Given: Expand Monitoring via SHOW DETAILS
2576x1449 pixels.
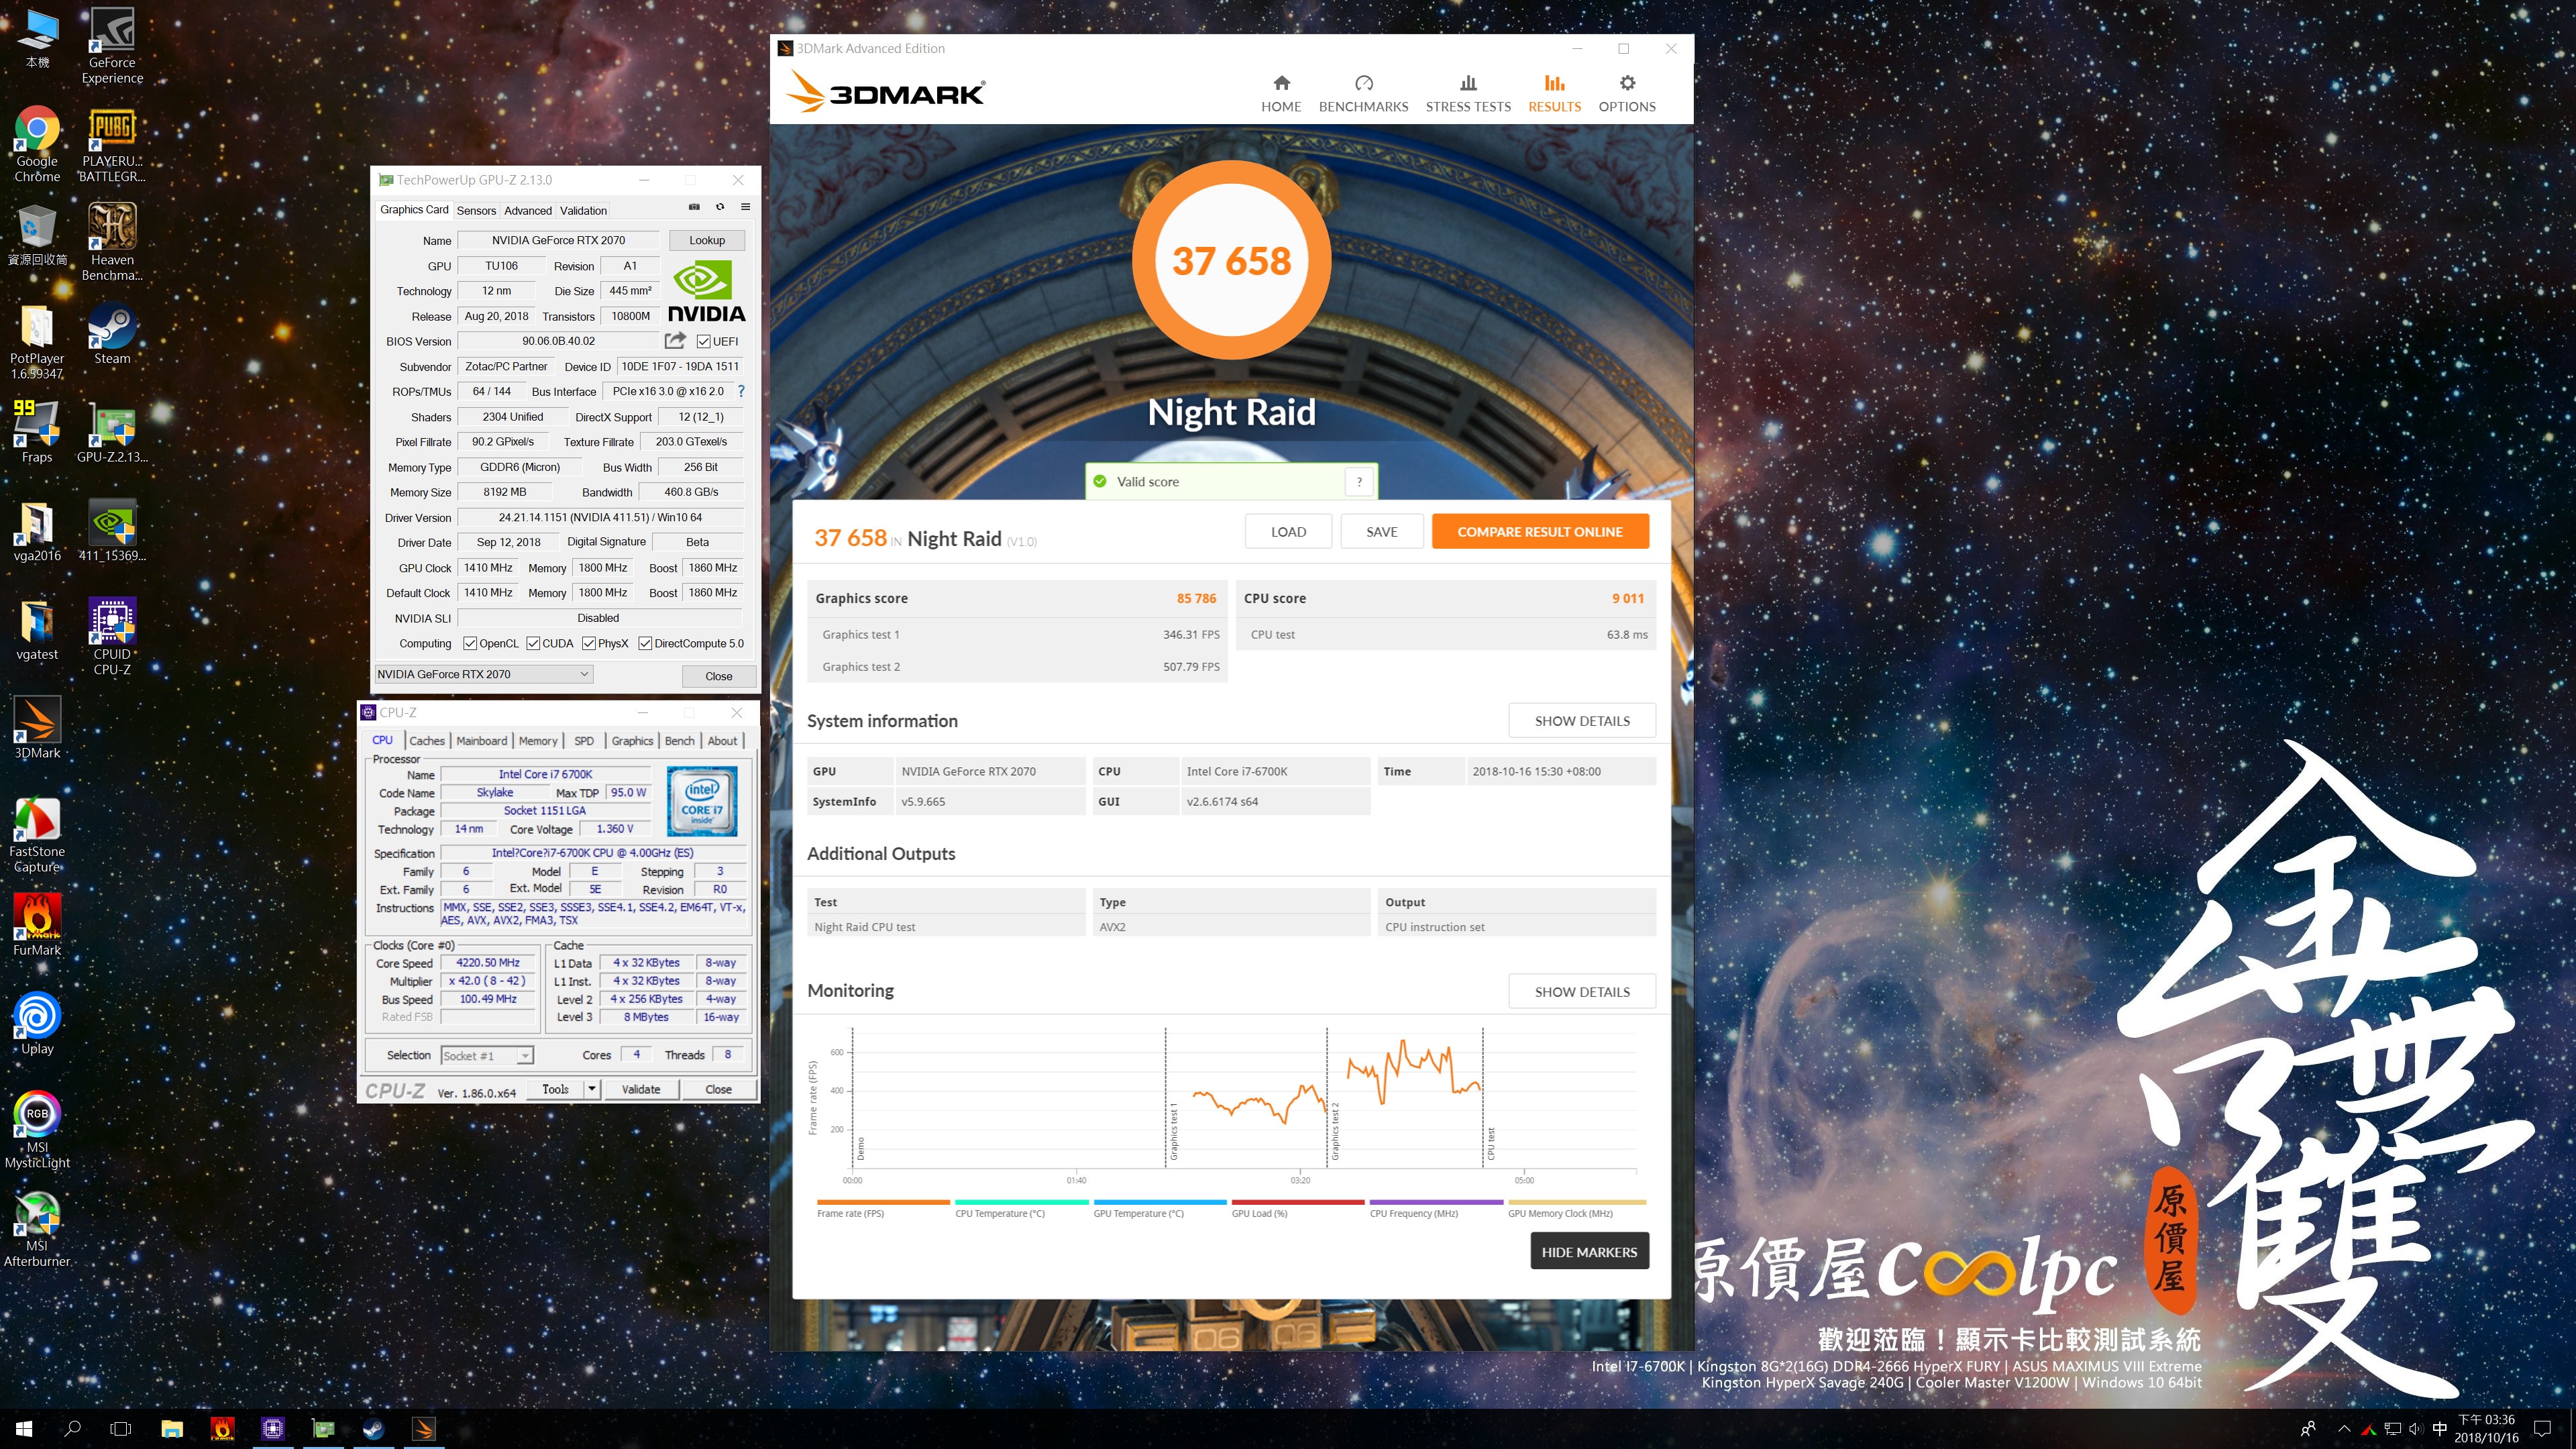Looking at the screenshot, I should click(1582, 992).
